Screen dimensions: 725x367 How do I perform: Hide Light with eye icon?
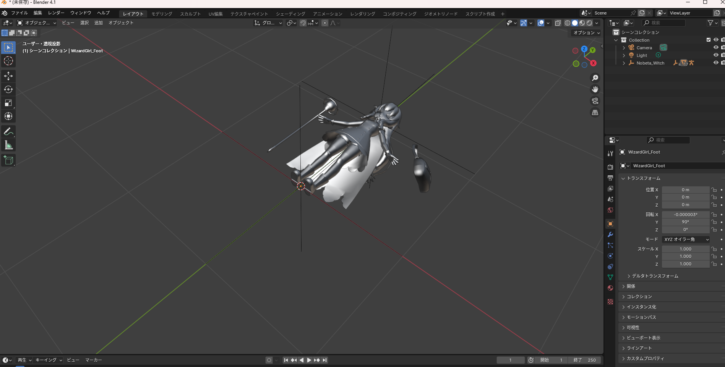pos(716,55)
